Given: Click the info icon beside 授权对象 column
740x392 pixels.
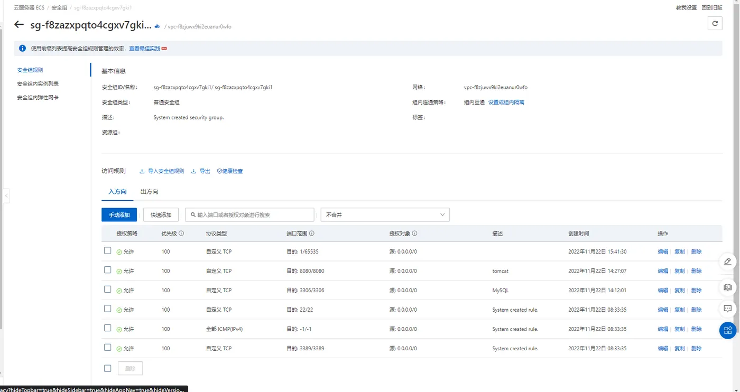Looking at the screenshot, I should (x=414, y=233).
